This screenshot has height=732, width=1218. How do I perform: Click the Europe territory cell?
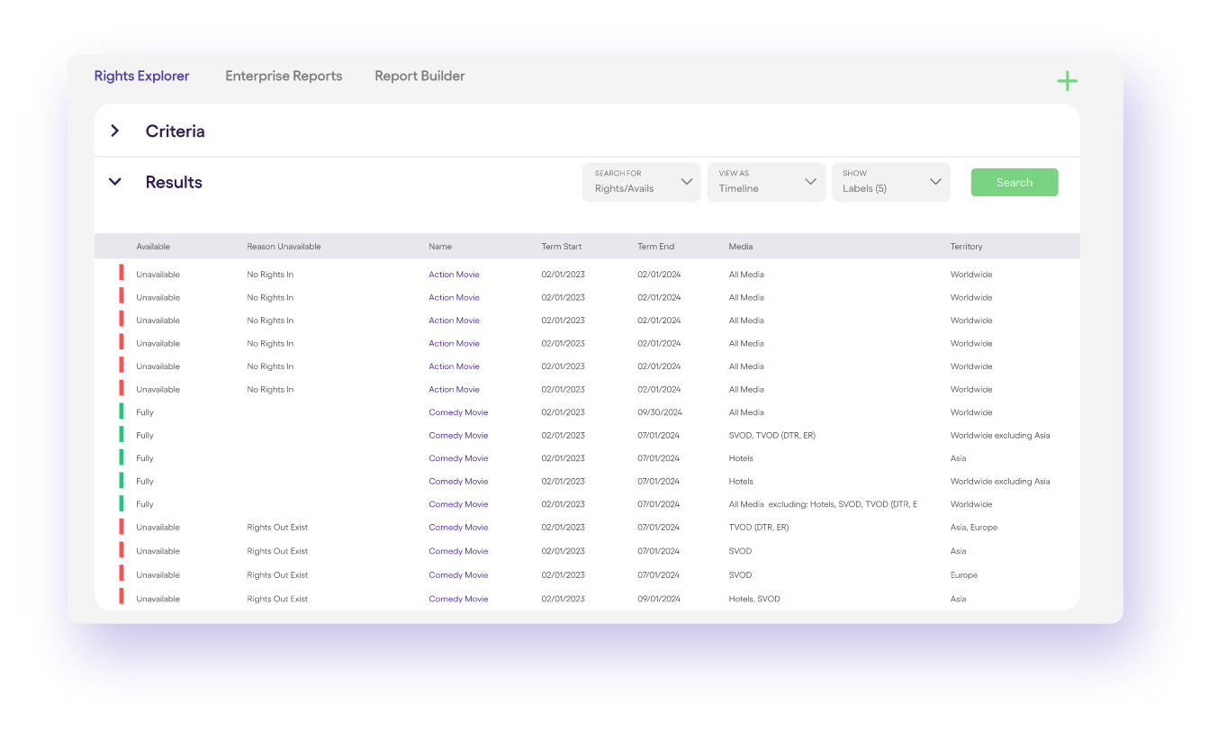pos(963,575)
